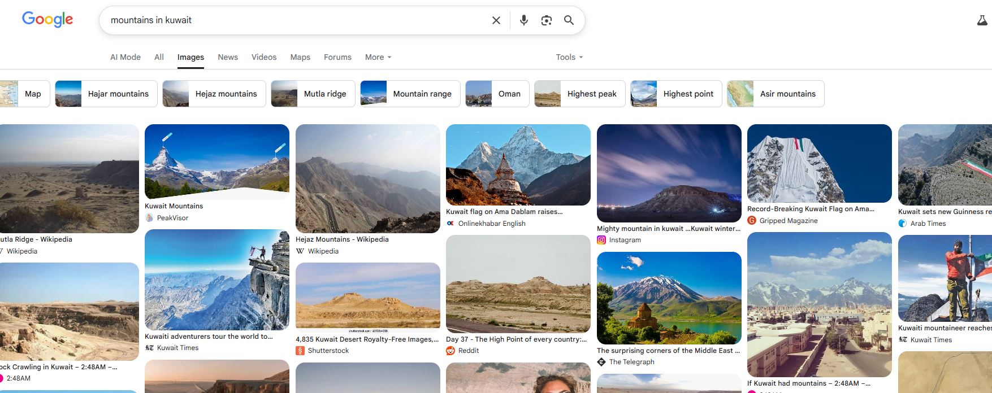The width and height of the screenshot is (992, 393).
Task: Select the Asir mountains chip
Action: coord(776,94)
